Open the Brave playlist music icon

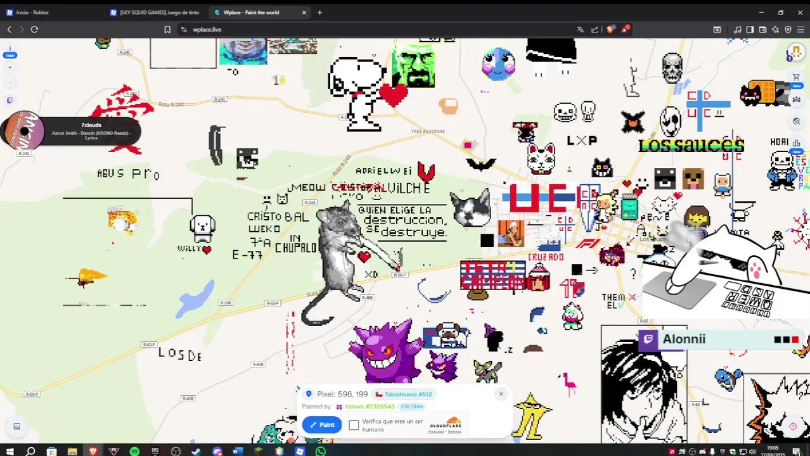tap(737, 29)
